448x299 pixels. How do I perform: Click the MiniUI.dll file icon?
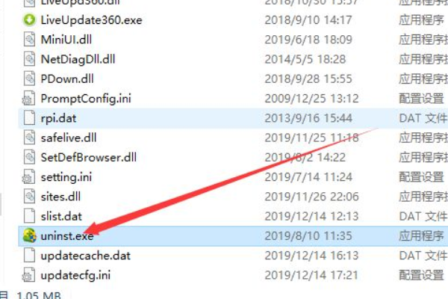tap(29, 40)
